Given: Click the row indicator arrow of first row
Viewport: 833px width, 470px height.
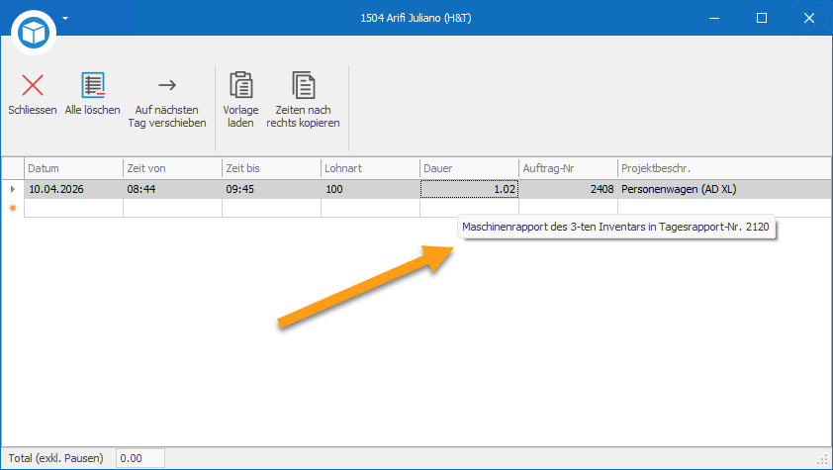Looking at the screenshot, I should click(13, 189).
